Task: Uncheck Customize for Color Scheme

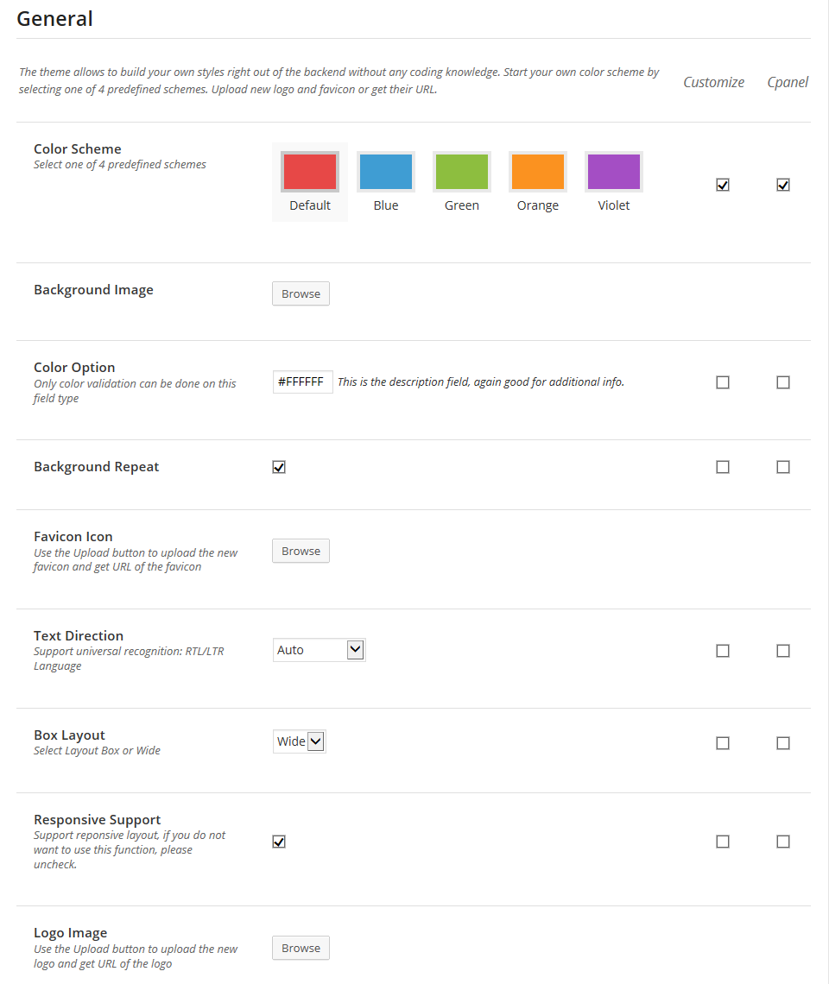Action: click(723, 185)
